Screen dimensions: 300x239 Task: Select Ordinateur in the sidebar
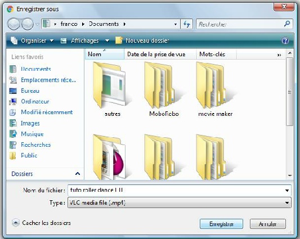coord(35,102)
